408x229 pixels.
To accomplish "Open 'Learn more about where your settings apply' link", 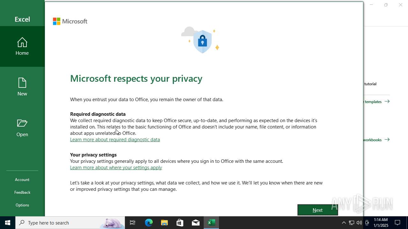I will click(116, 168).
